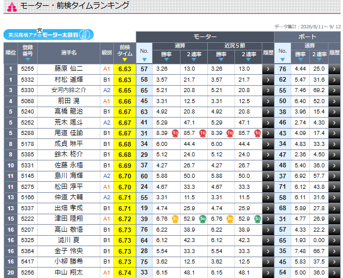This screenshot has height=278, width=343.
Task: Sort by boat No. column arrow
Action: pyautogui.click(x=283, y=60)
